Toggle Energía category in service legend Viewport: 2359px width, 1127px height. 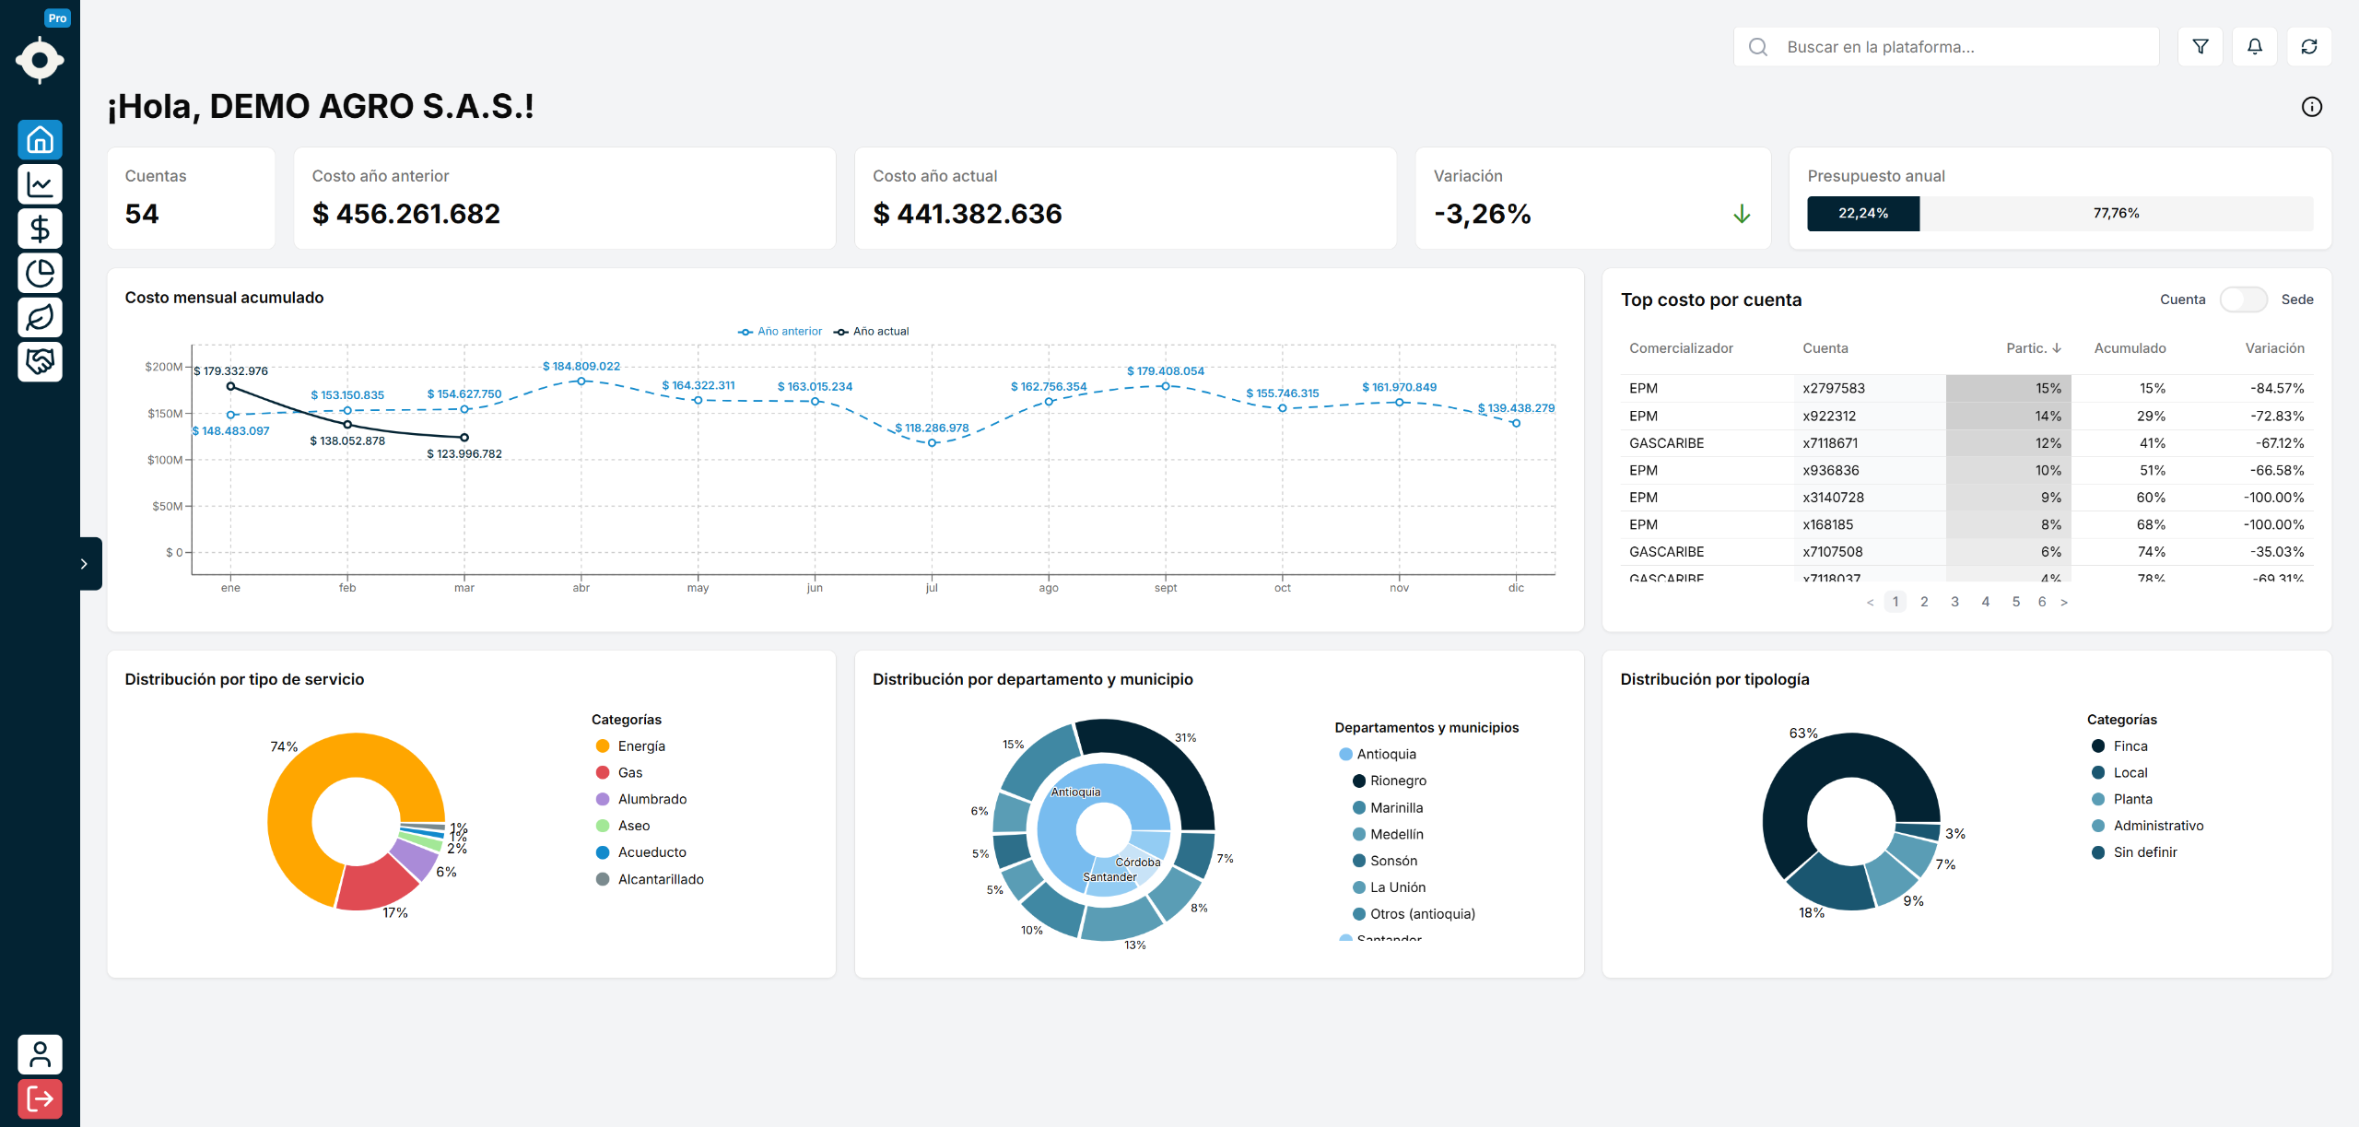tap(640, 746)
